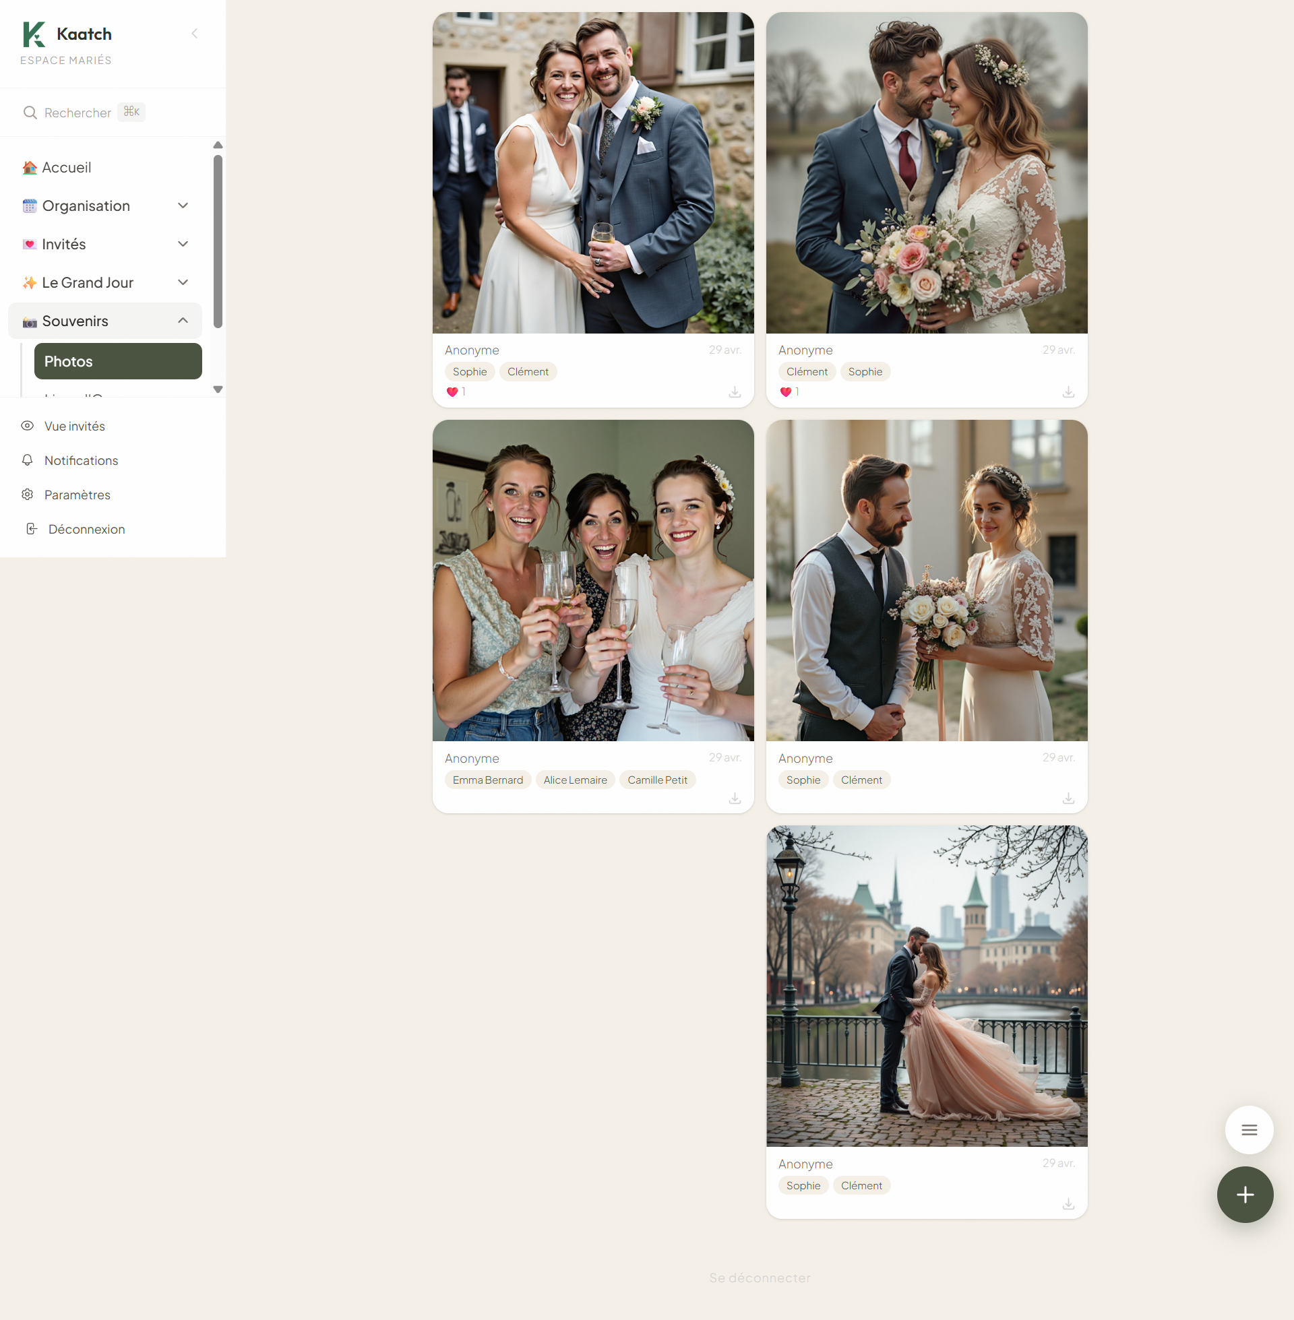Collapse the sidebar with the left chevron
The width and height of the screenshot is (1294, 1320).
point(194,33)
